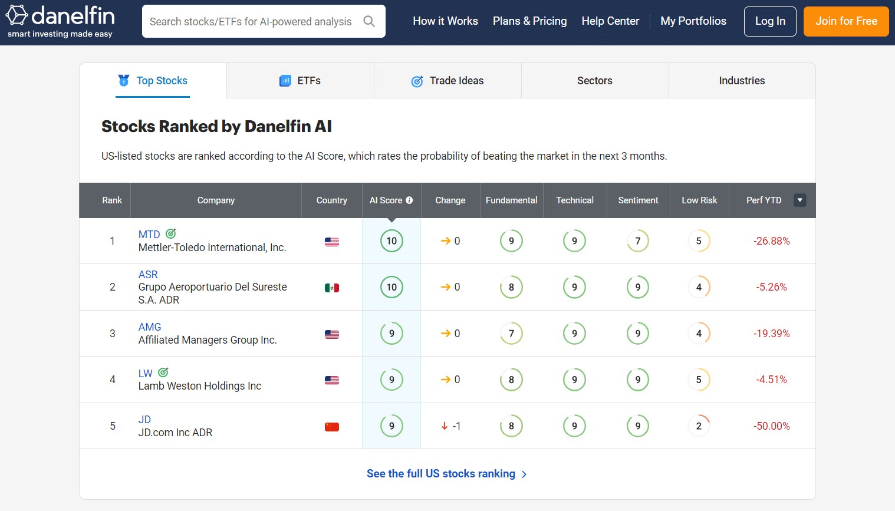This screenshot has width=895, height=511.
Task: Click MTD AI Score 10 circle
Action: (x=391, y=241)
